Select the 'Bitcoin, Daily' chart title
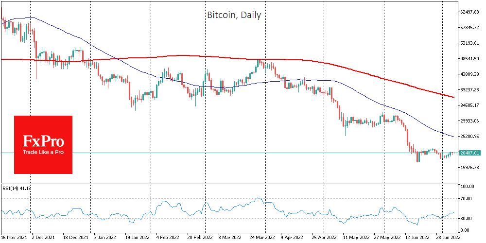The width and height of the screenshot is (486, 243). click(234, 15)
